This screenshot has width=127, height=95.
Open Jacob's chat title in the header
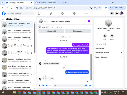click(x=57, y=21)
